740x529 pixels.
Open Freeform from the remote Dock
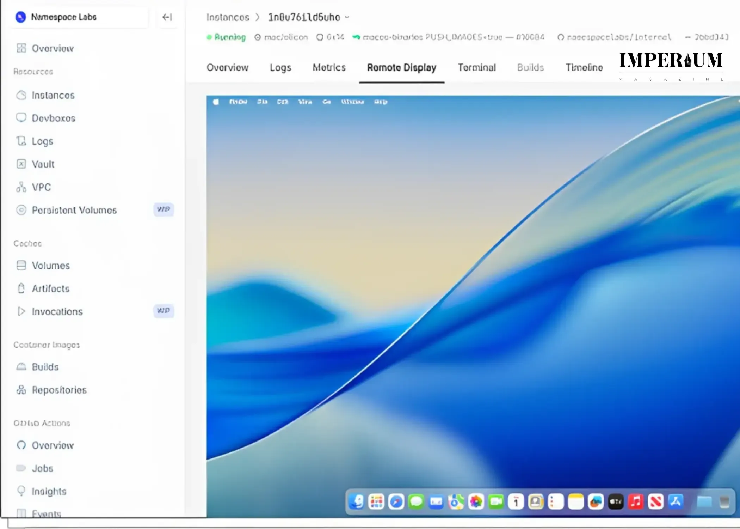tap(596, 501)
